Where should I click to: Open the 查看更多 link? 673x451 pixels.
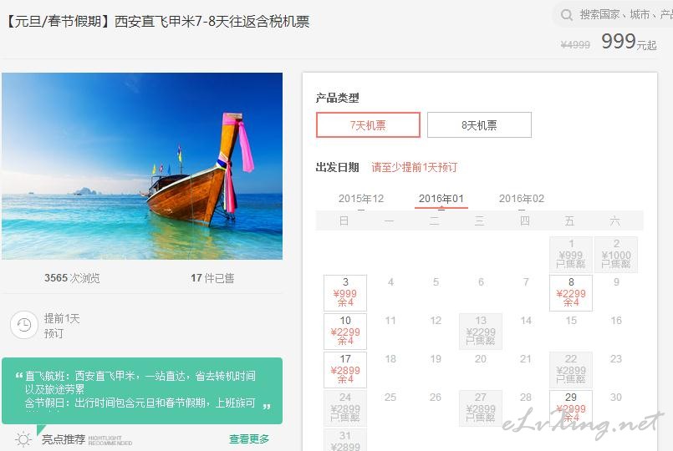[249, 439]
